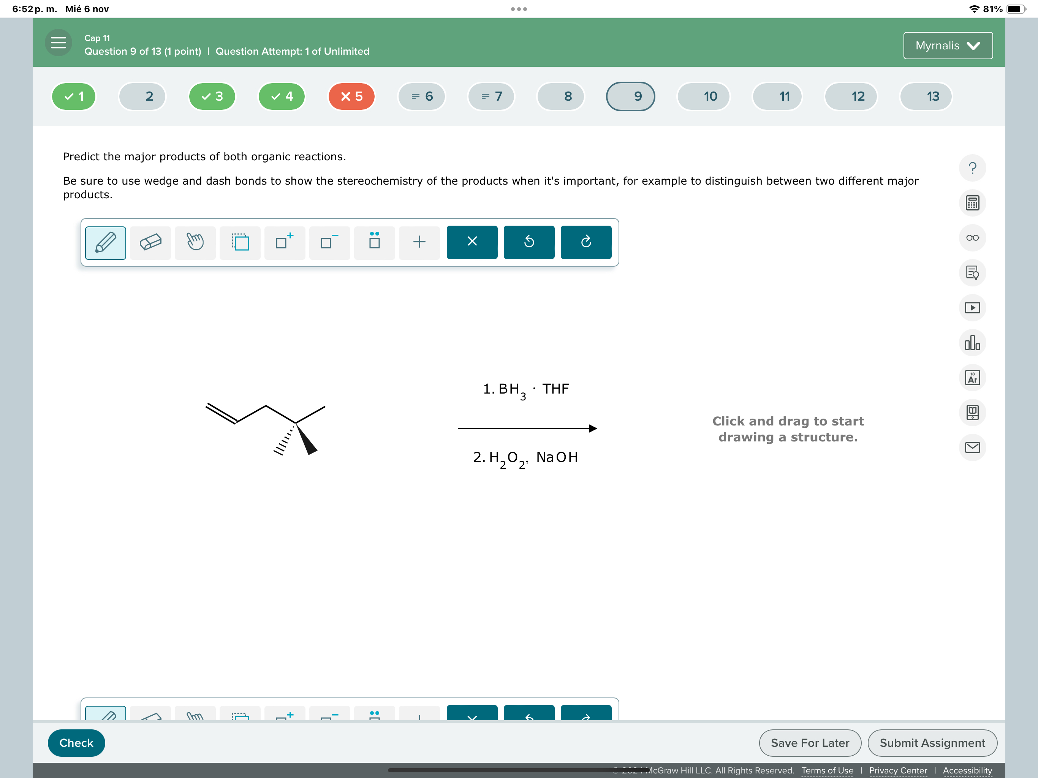1038x778 pixels.
Task: Open the periodic table reference
Action: coord(972,377)
